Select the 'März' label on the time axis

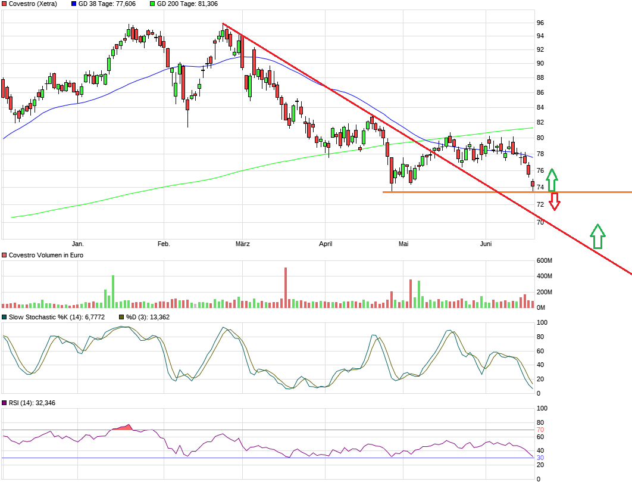click(242, 244)
